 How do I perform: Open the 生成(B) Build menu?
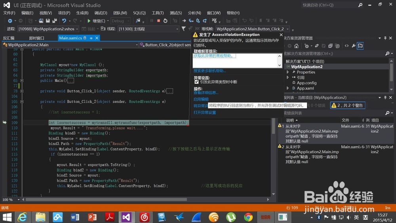pyautogui.click(x=82, y=13)
